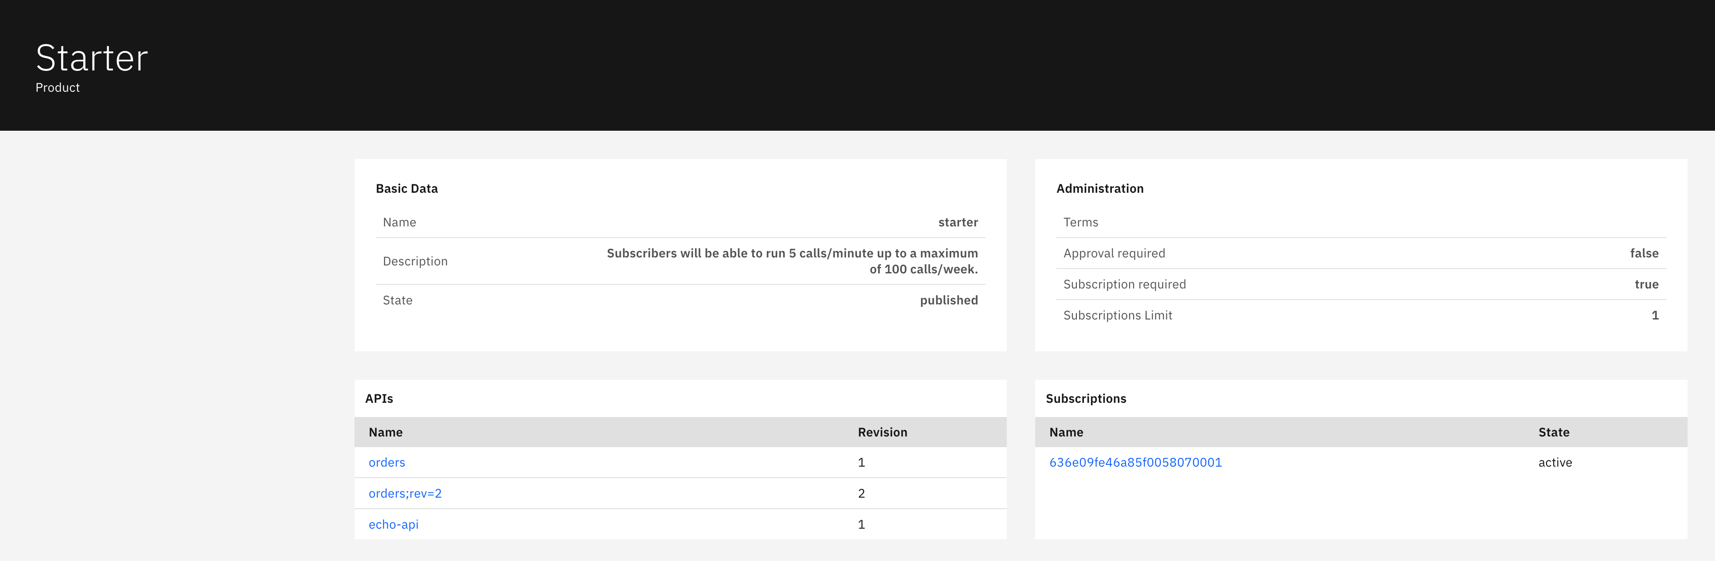Click the Approval required false value
This screenshot has width=1715, height=561.
pyautogui.click(x=1644, y=253)
